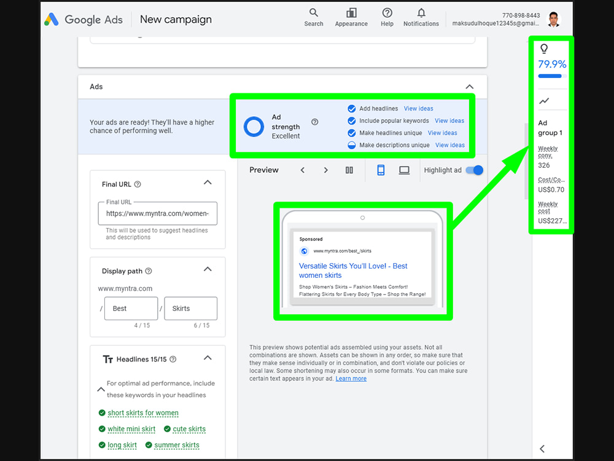
Task: Open the Learn more link
Action: 351,379
